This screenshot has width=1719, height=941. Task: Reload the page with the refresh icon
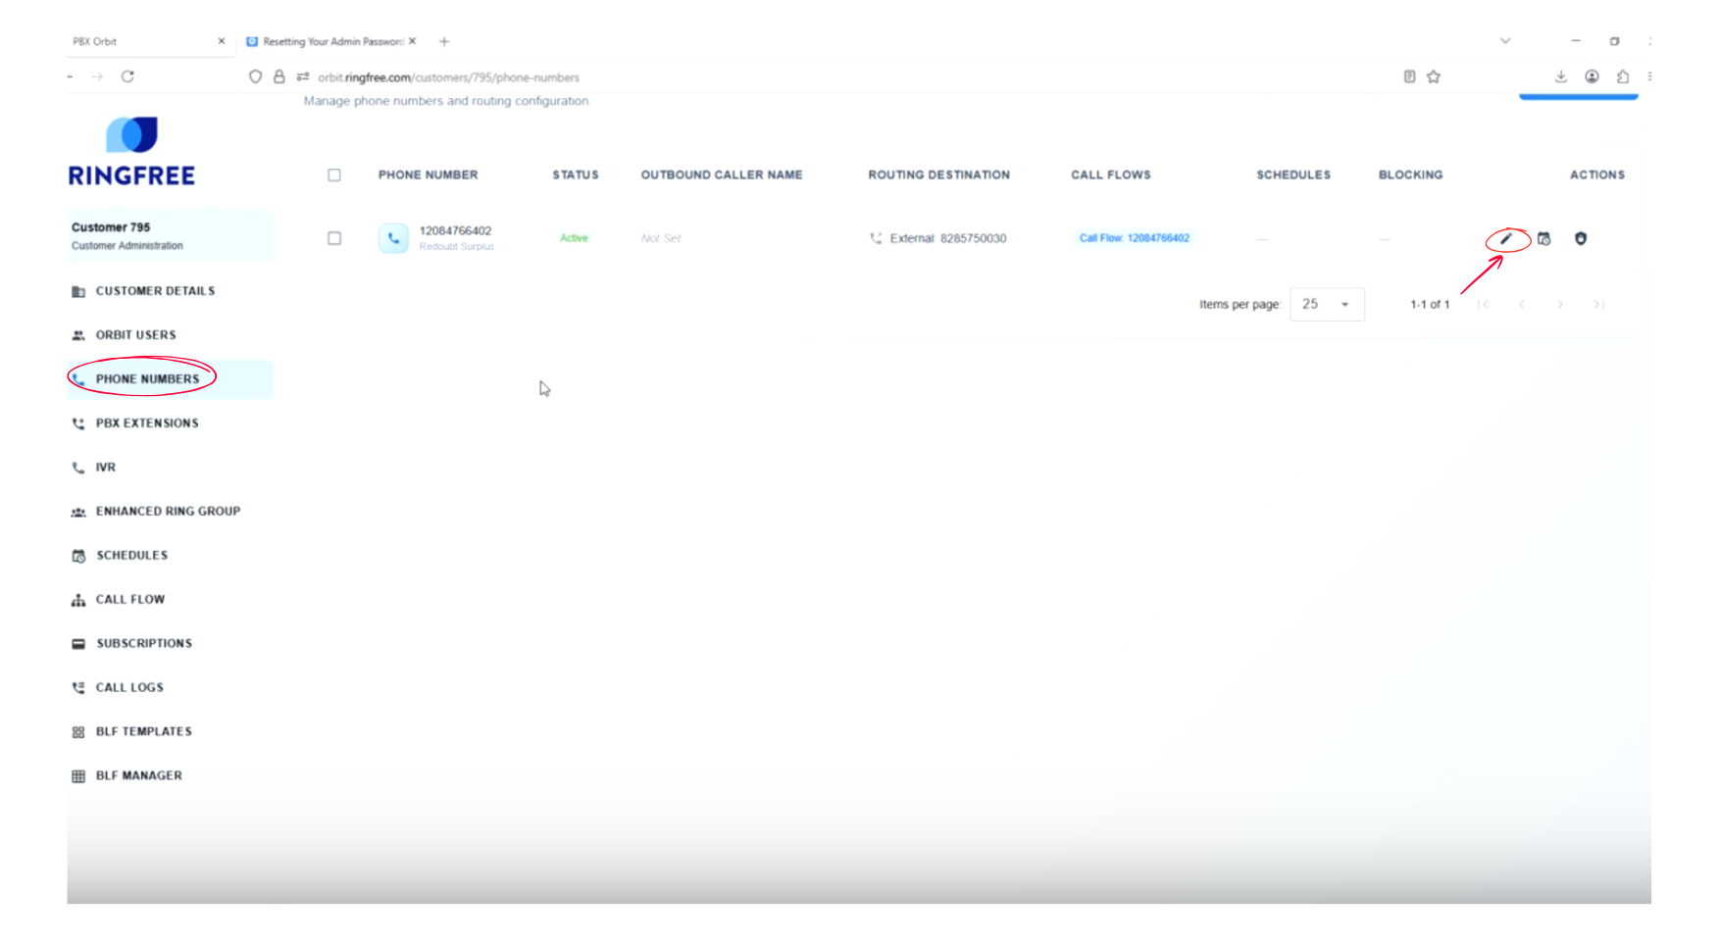127,76
